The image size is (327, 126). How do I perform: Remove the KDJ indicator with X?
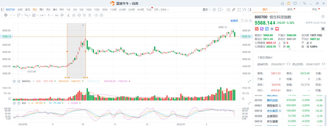pyautogui.click(x=19, y=103)
